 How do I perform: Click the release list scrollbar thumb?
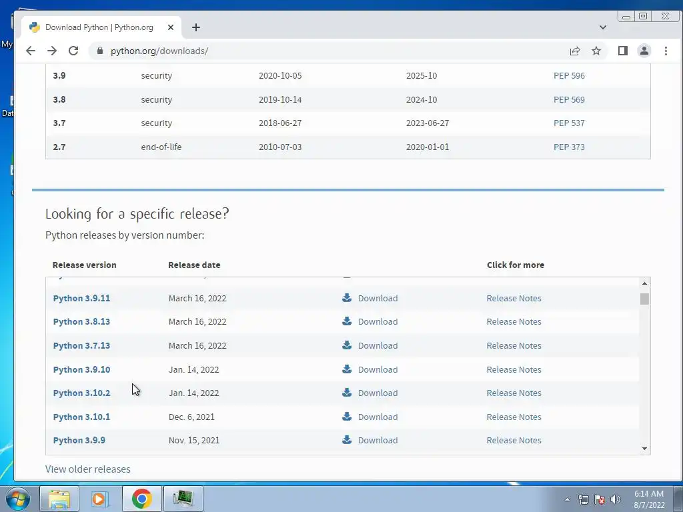coord(645,299)
